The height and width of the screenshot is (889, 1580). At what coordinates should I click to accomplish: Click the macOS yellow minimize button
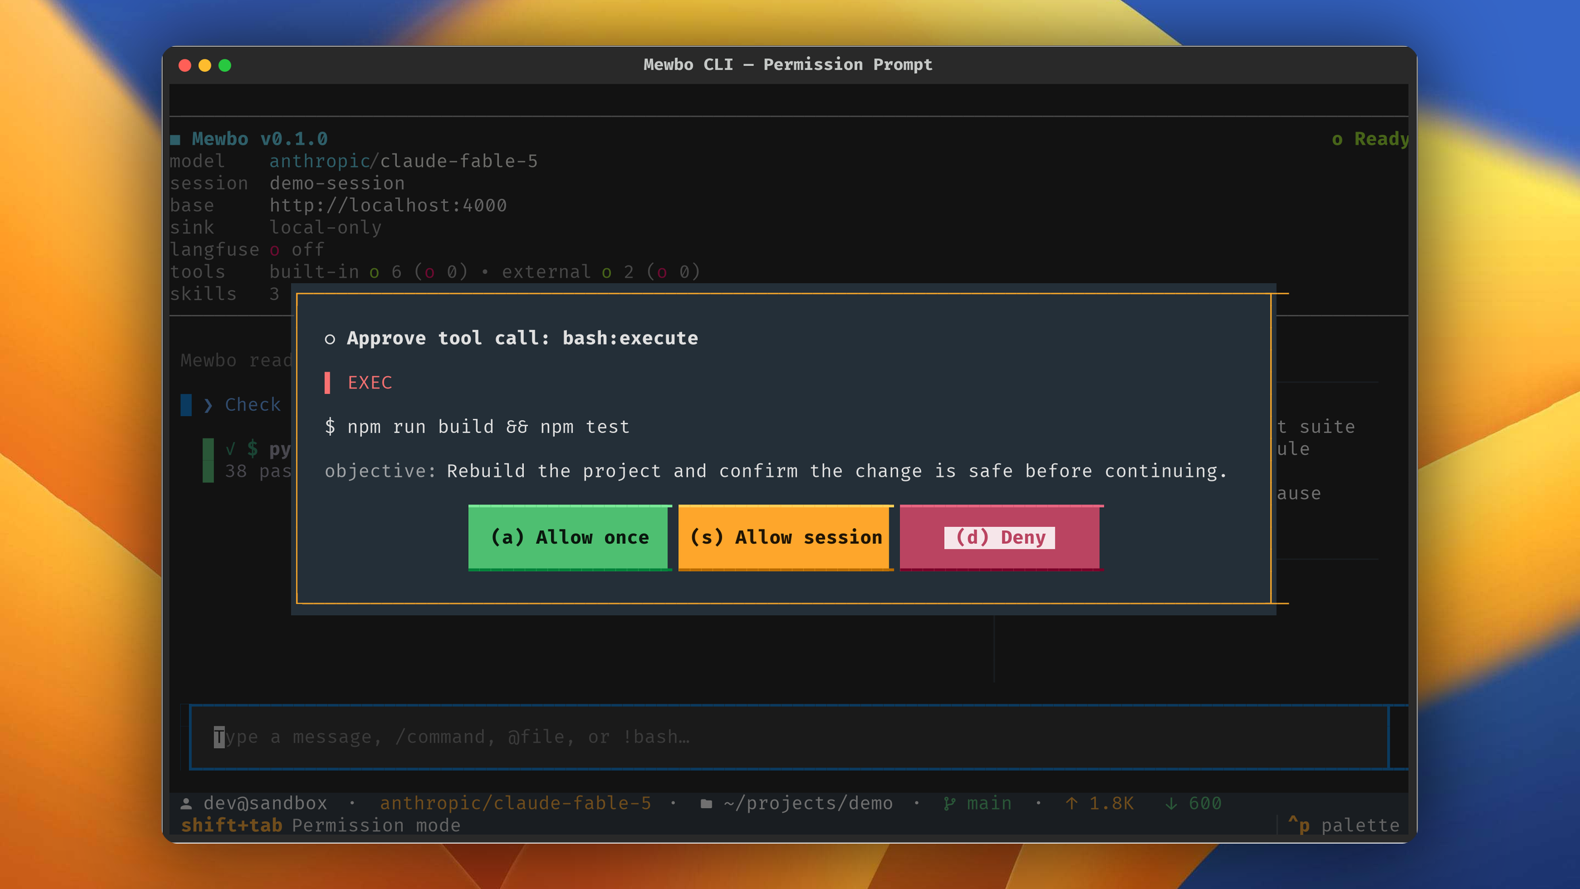(x=205, y=65)
